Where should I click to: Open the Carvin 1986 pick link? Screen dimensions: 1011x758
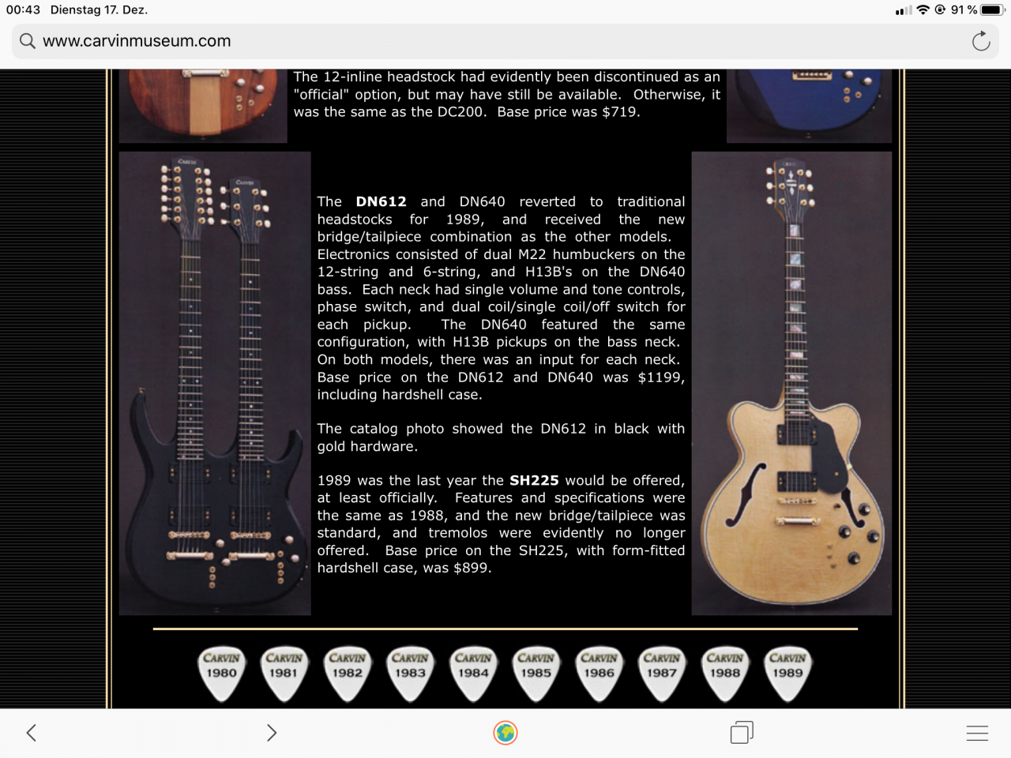point(599,674)
